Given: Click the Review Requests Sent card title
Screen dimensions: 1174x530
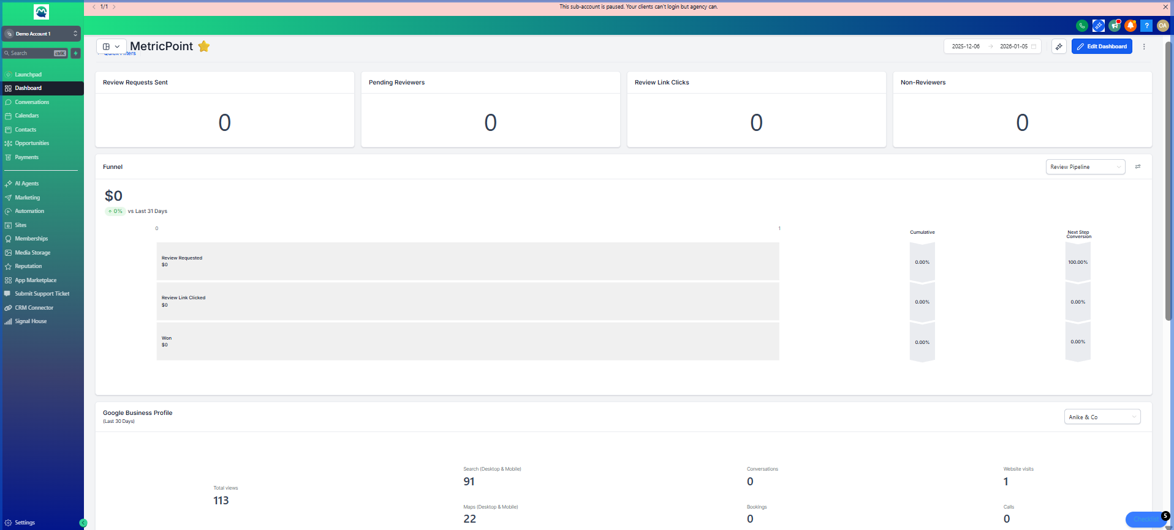Looking at the screenshot, I should tap(135, 83).
